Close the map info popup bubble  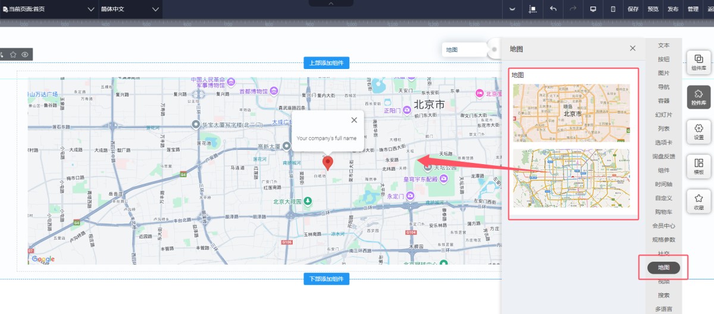(354, 120)
